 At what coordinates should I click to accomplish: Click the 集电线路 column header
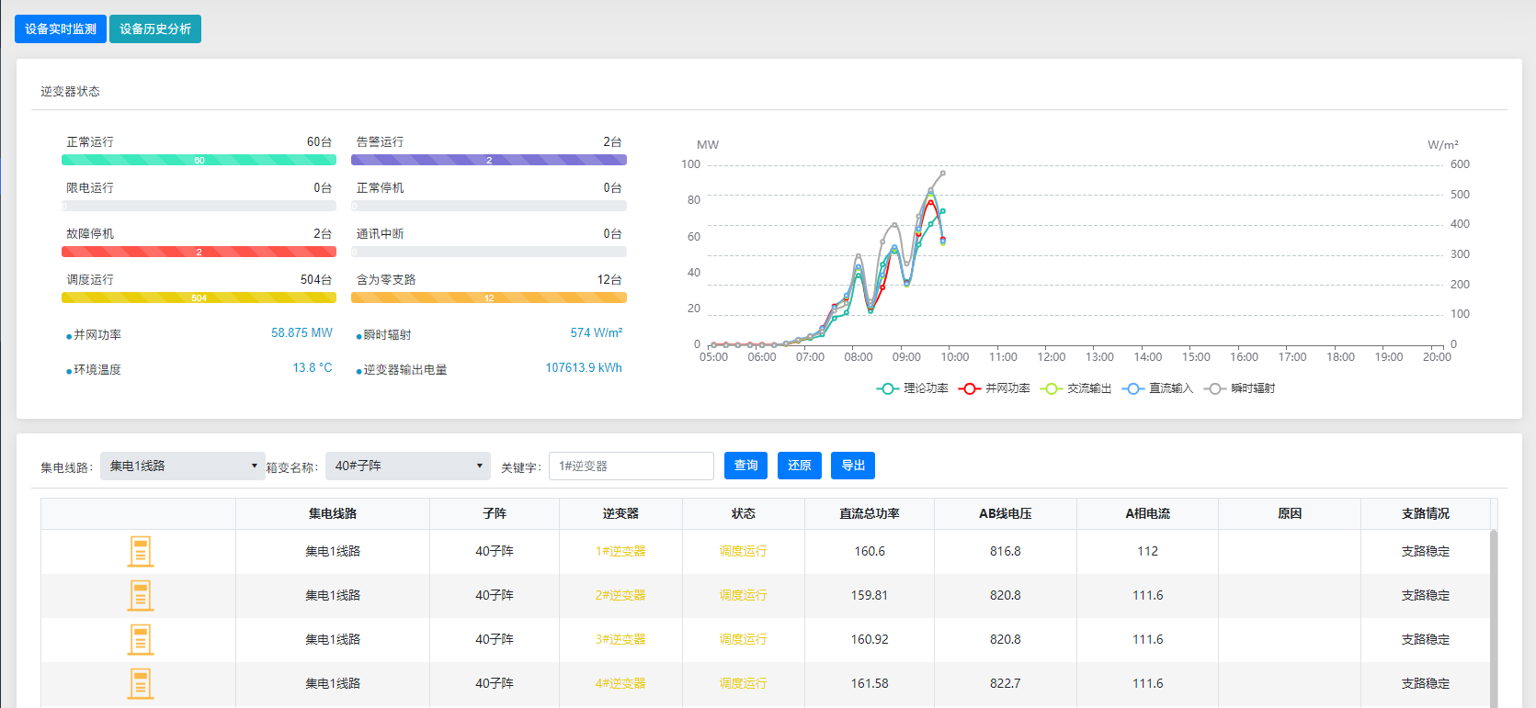click(x=333, y=513)
